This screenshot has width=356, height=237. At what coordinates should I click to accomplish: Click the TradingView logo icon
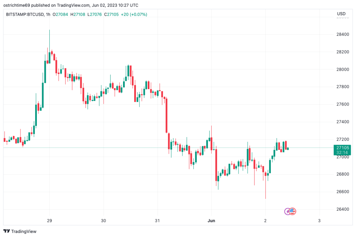[x=7, y=231]
